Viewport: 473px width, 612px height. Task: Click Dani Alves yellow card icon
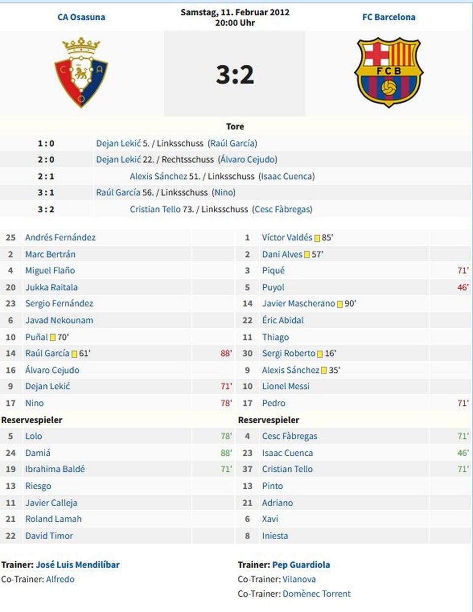click(x=307, y=255)
